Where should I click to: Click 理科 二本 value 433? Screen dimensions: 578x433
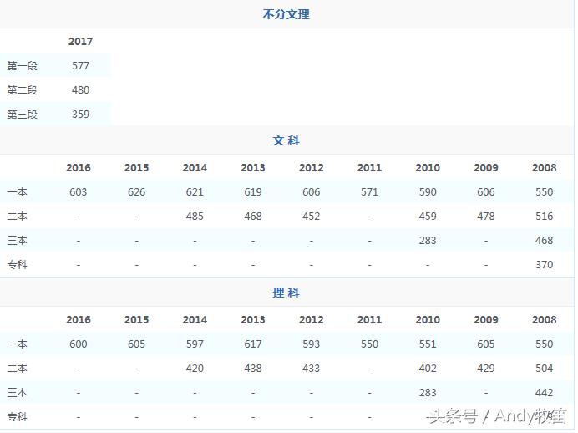pyautogui.click(x=311, y=369)
